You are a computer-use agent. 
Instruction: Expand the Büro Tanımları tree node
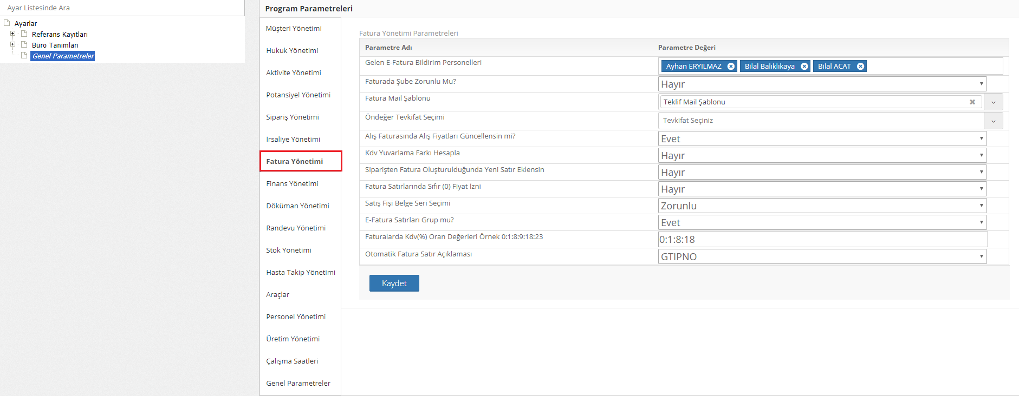point(13,44)
